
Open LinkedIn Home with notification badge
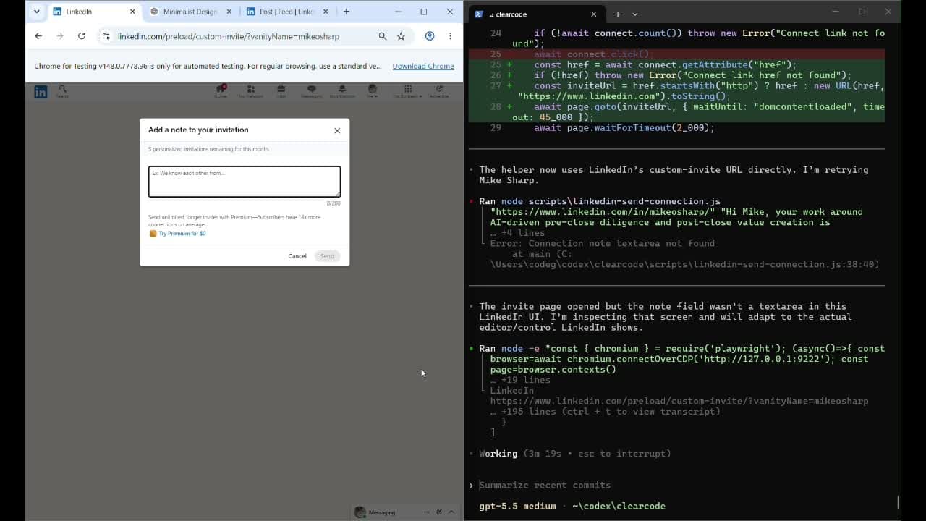tap(221, 91)
